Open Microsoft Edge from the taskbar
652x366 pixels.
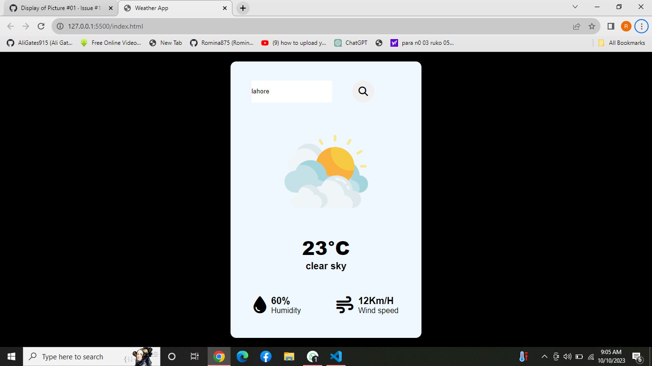pyautogui.click(x=242, y=356)
